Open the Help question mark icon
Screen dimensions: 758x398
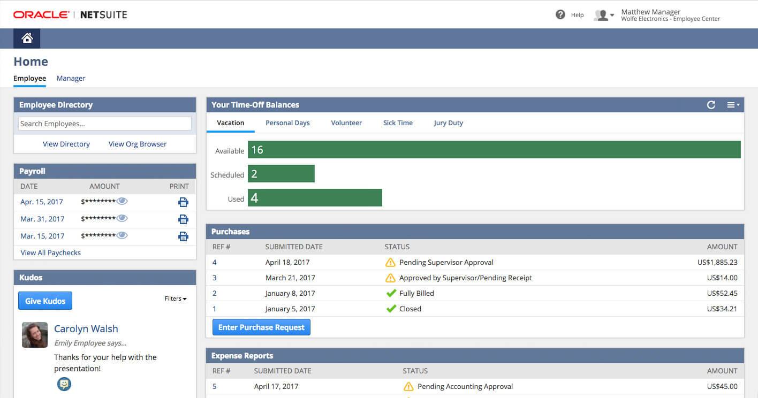(560, 14)
